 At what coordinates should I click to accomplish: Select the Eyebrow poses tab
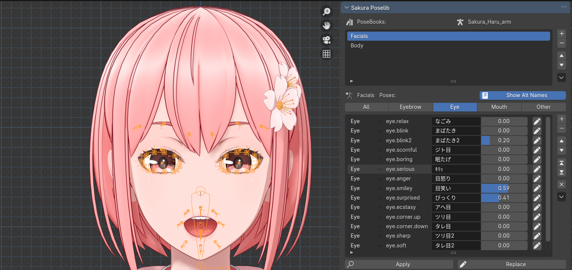click(x=411, y=107)
